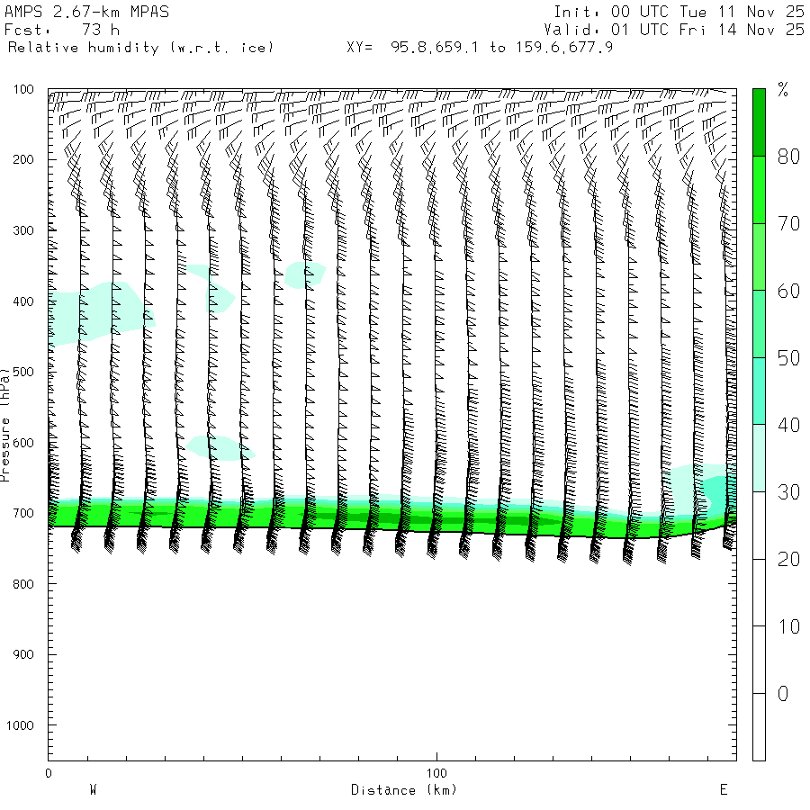Click the pressure axis label '600'

[23, 443]
